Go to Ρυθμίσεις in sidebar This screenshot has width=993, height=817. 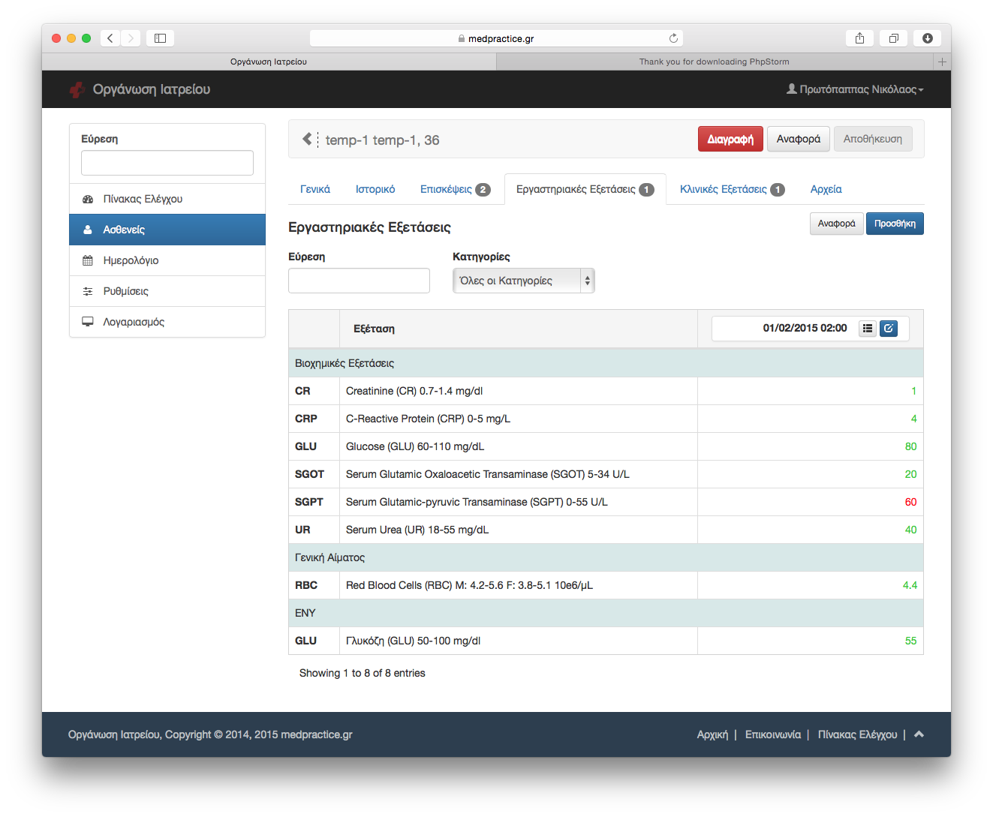pyautogui.click(x=125, y=291)
